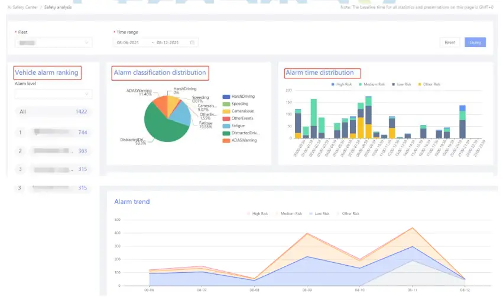Image resolution: width=503 pixels, height=297 pixels.
Task: Toggle Other Risk in Alarm time distribution legend
Action: pos(429,84)
